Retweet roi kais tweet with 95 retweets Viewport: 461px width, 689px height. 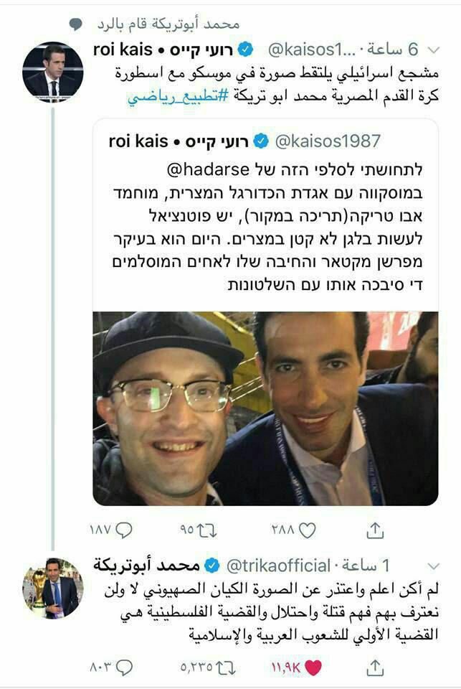206,530
